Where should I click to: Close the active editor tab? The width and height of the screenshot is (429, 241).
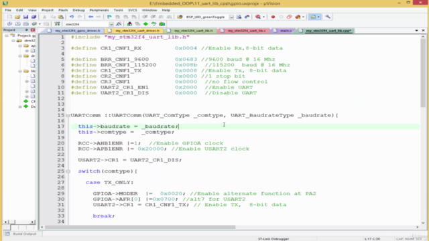tap(423, 31)
